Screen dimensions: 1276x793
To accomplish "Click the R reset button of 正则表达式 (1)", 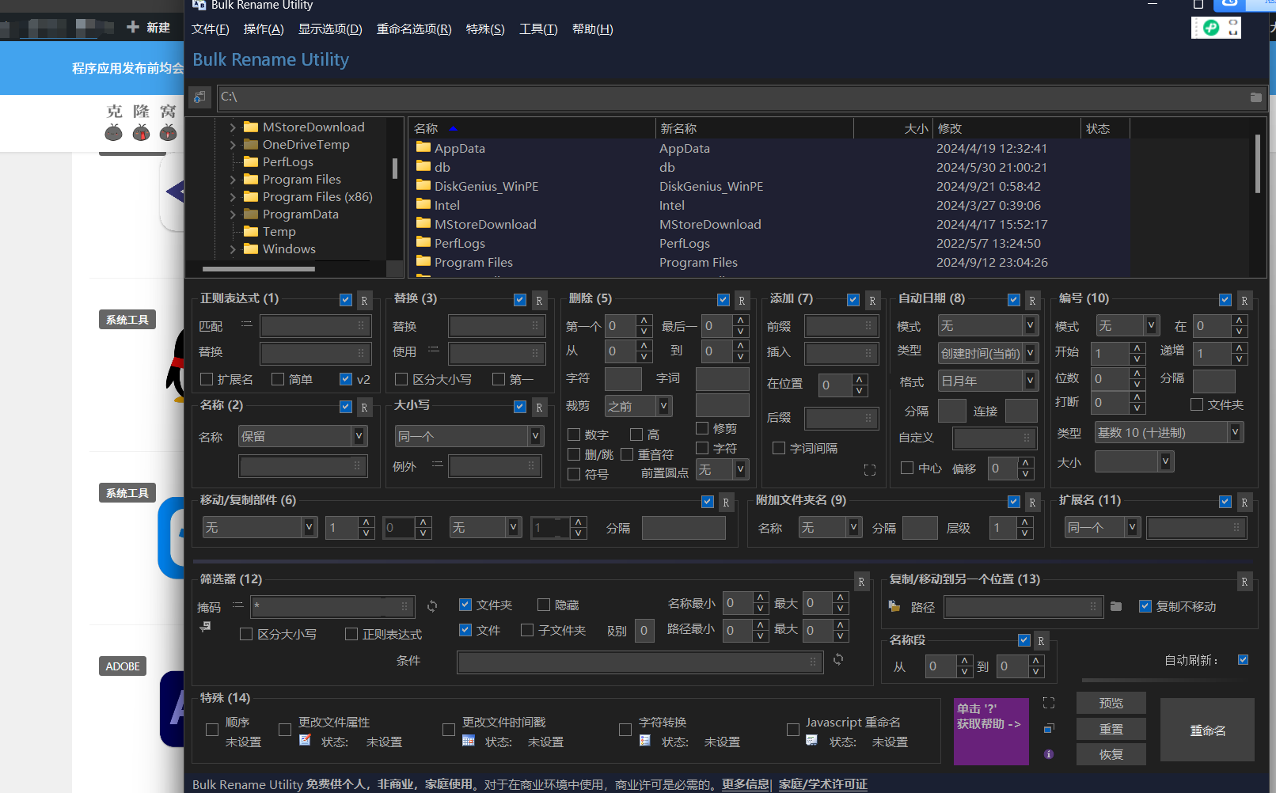I will (364, 301).
